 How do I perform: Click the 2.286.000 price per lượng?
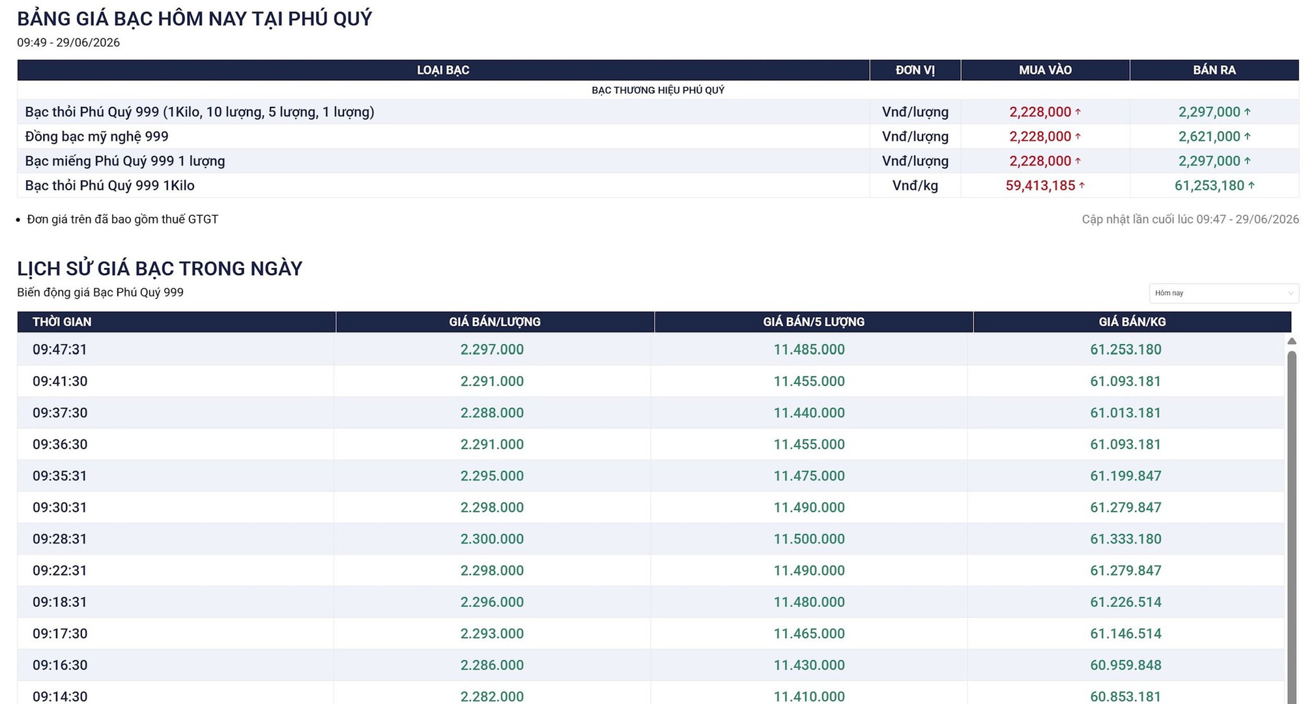(x=492, y=665)
